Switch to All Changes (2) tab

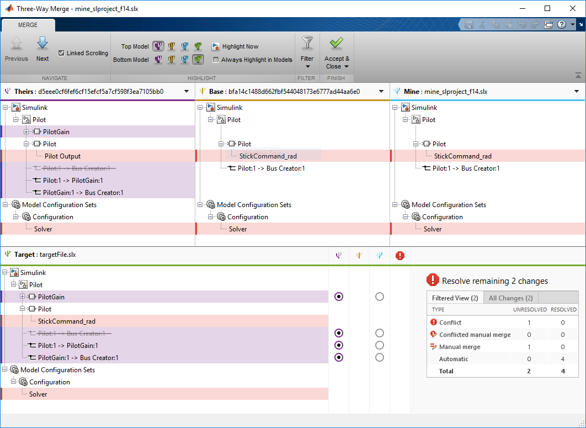(x=510, y=298)
